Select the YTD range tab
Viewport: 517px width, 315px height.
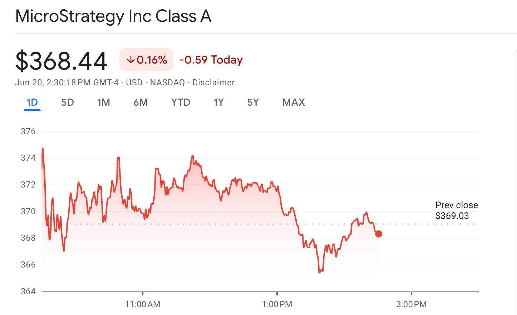pyautogui.click(x=181, y=102)
